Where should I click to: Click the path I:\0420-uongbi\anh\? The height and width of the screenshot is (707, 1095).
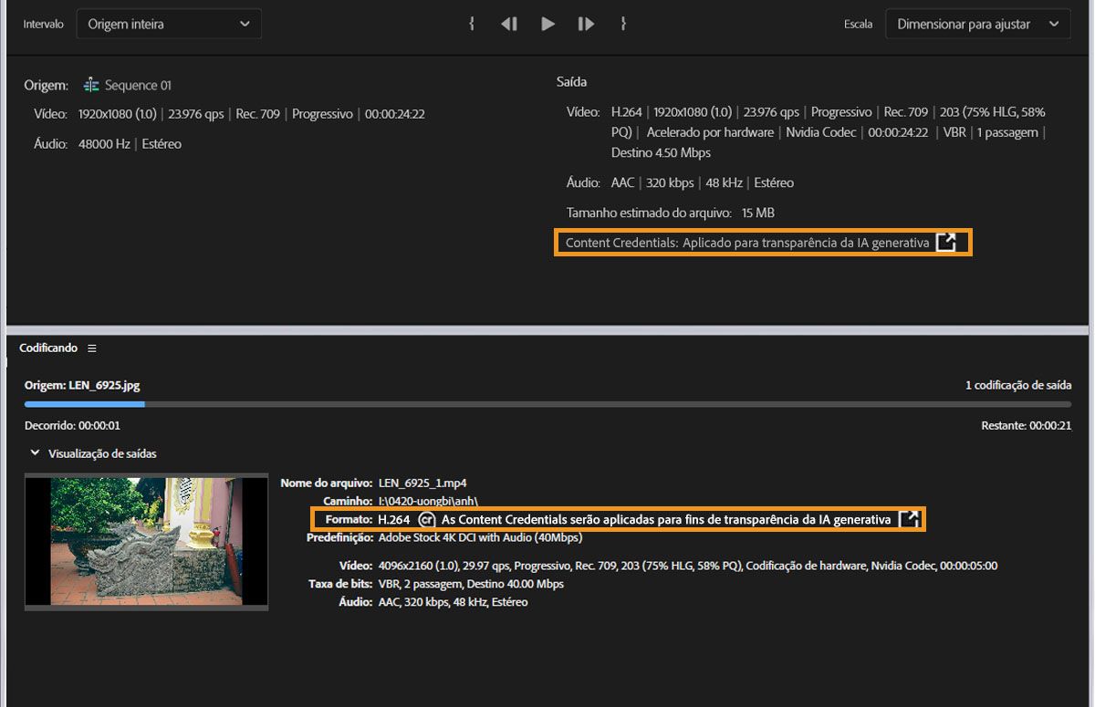click(428, 501)
